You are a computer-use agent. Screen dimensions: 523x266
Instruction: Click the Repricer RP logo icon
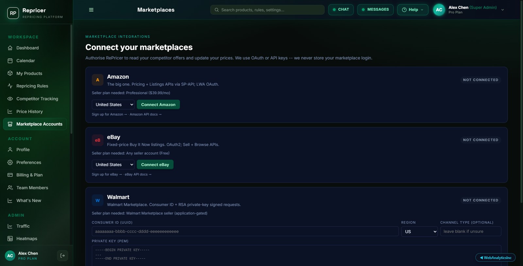click(13, 13)
